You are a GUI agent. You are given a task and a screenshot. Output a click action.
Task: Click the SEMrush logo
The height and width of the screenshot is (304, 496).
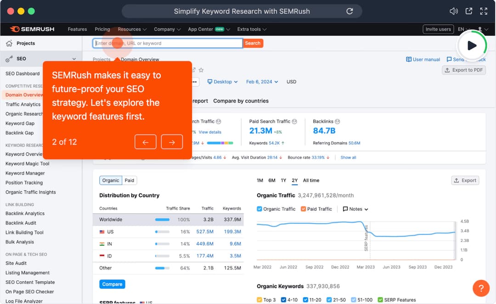click(32, 29)
